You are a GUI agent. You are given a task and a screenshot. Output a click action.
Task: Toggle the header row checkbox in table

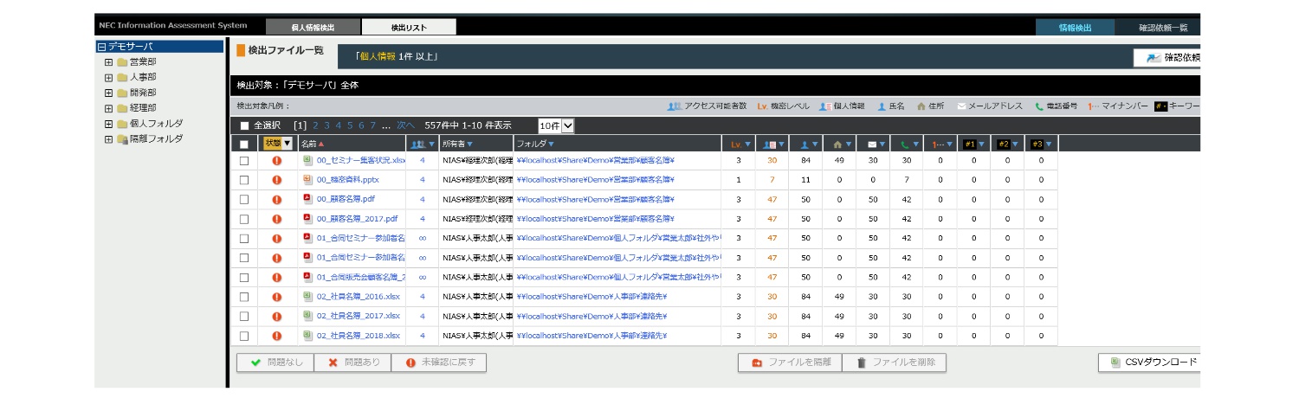click(x=244, y=144)
